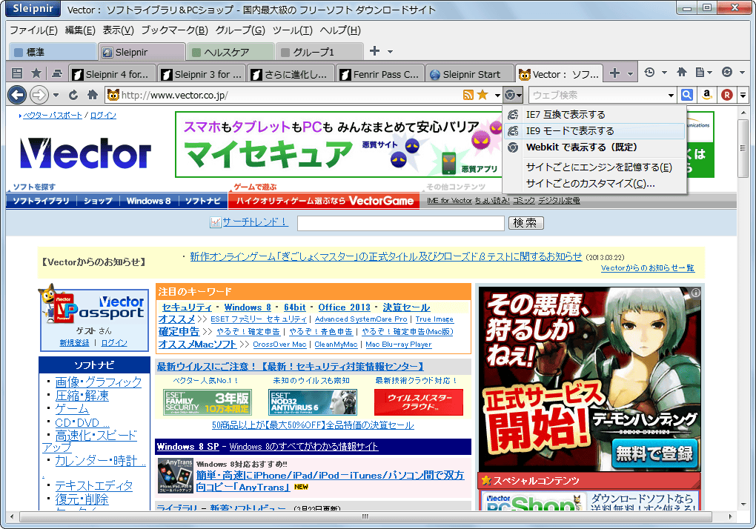The width and height of the screenshot is (756, 529).
Task: Click the ad info icon on demon banner
Action: pos(696,293)
